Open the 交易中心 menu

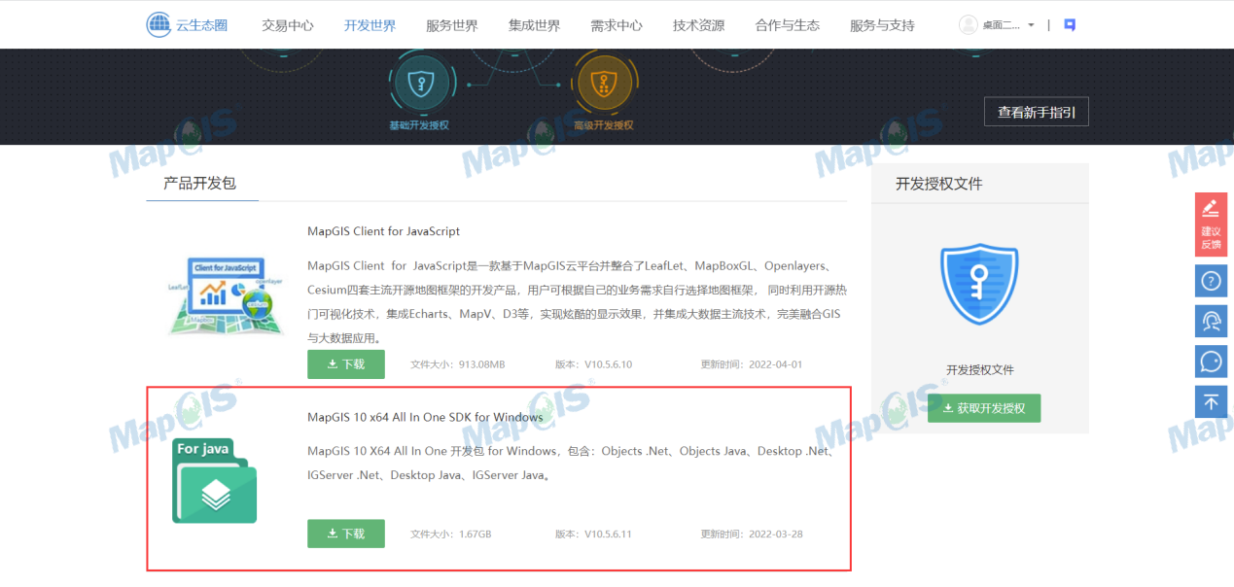pos(287,25)
